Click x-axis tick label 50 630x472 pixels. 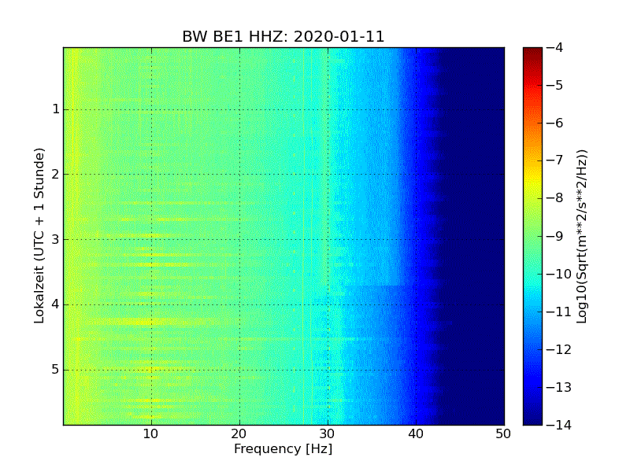(503, 434)
